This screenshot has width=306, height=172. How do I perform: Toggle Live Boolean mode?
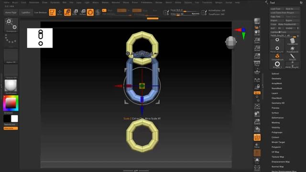pos(40,12)
